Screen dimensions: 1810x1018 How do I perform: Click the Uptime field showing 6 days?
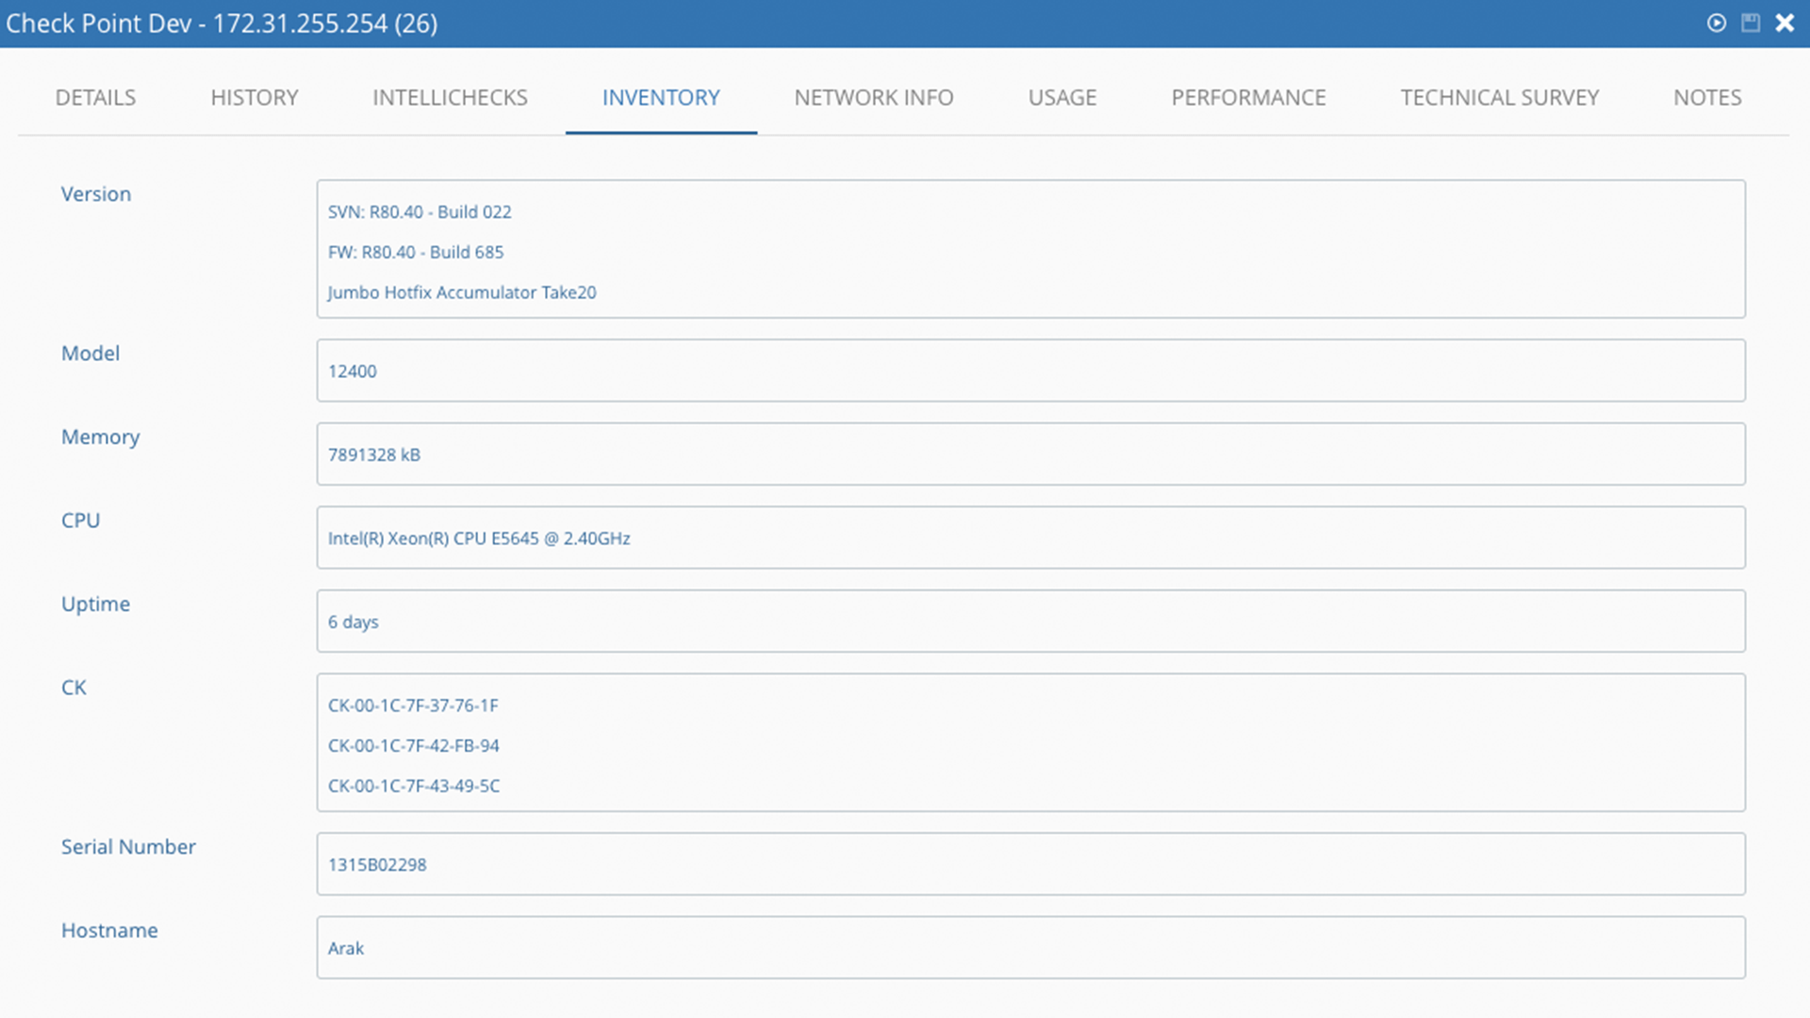(x=1030, y=621)
